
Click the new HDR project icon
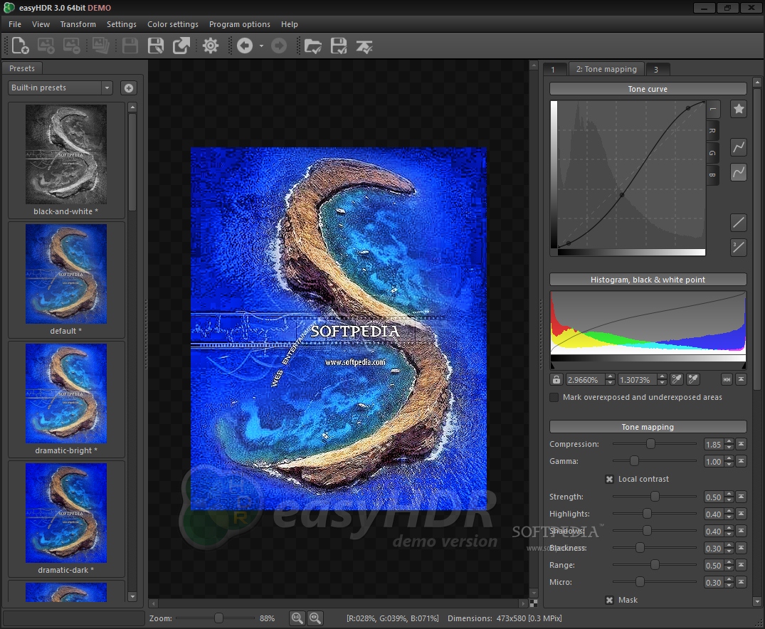pyautogui.click(x=21, y=46)
